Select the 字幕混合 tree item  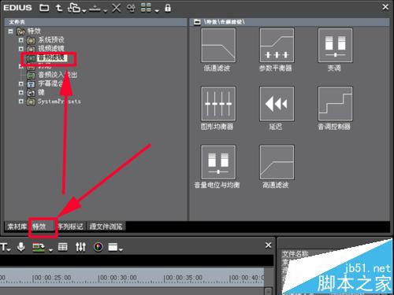(50, 83)
